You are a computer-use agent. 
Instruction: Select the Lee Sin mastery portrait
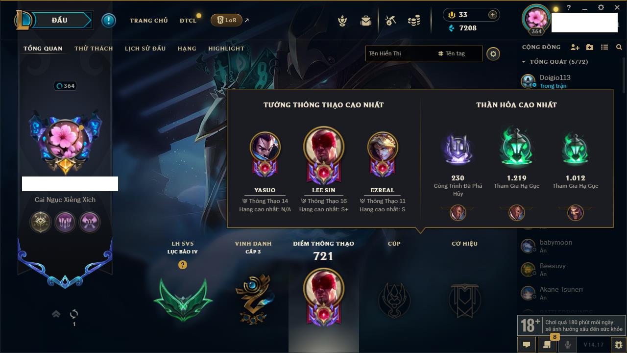tap(323, 147)
